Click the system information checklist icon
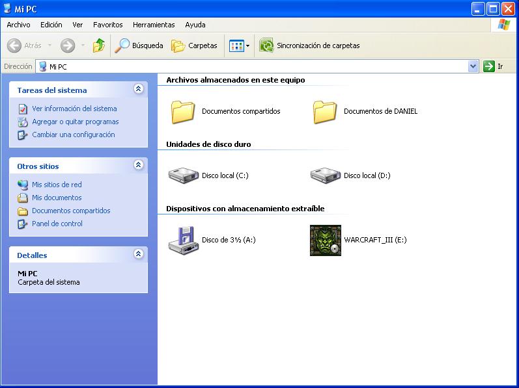Viewport: 519px width, 388px height. tap(23, 109)
